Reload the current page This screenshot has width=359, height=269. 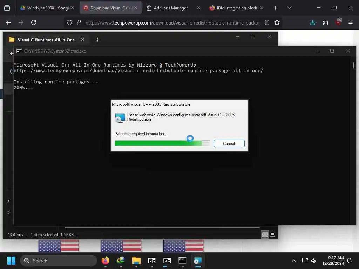34,22
